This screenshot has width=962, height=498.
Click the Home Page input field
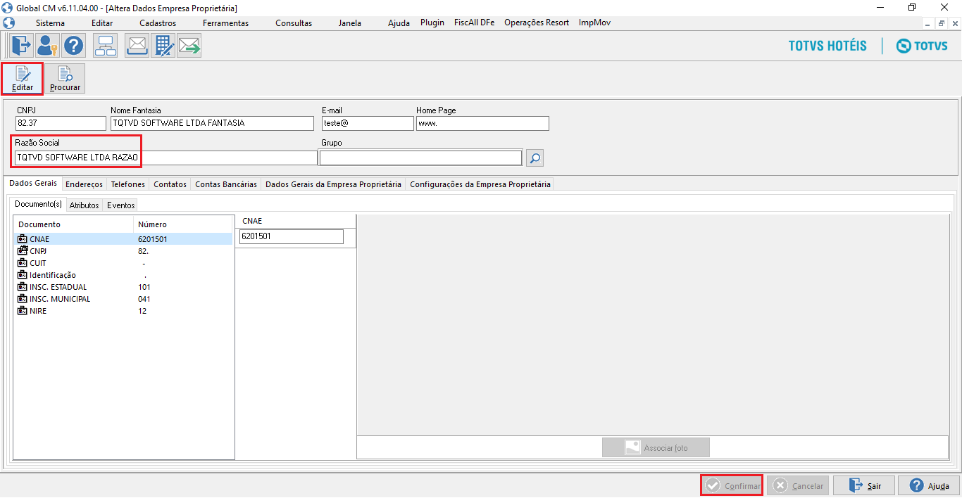coord(482,123)
